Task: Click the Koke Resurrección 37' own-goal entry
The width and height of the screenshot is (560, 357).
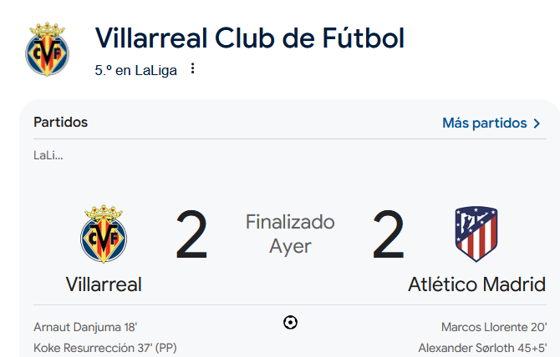Action: [x=104, y=348]
